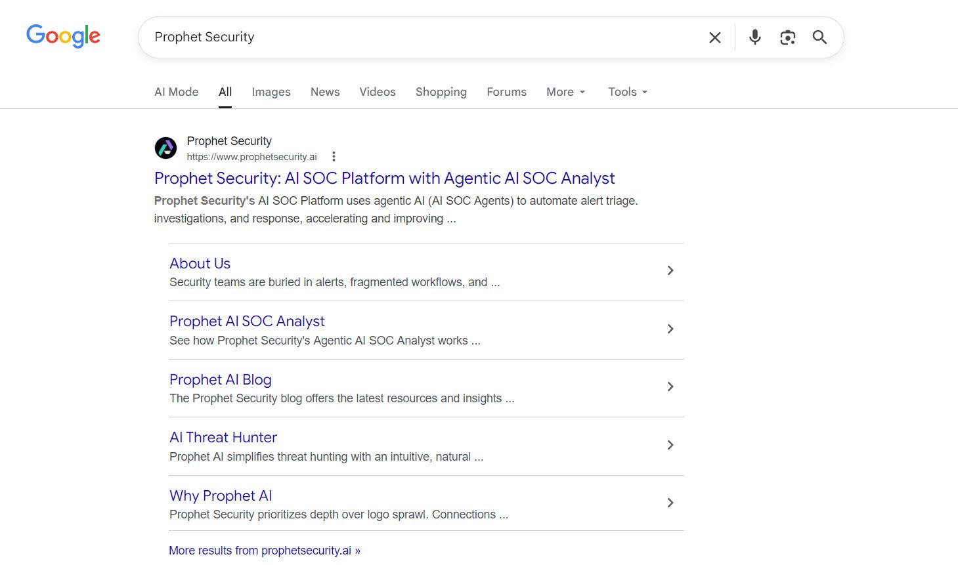
Task: Expand the AI Threat Hunter chevron
Action: (670, 445)
